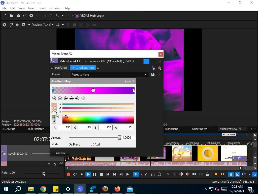This screenshot has width=258, height=194.
Task: Toggle preview on external monitor icon
Action: [11, 25]
